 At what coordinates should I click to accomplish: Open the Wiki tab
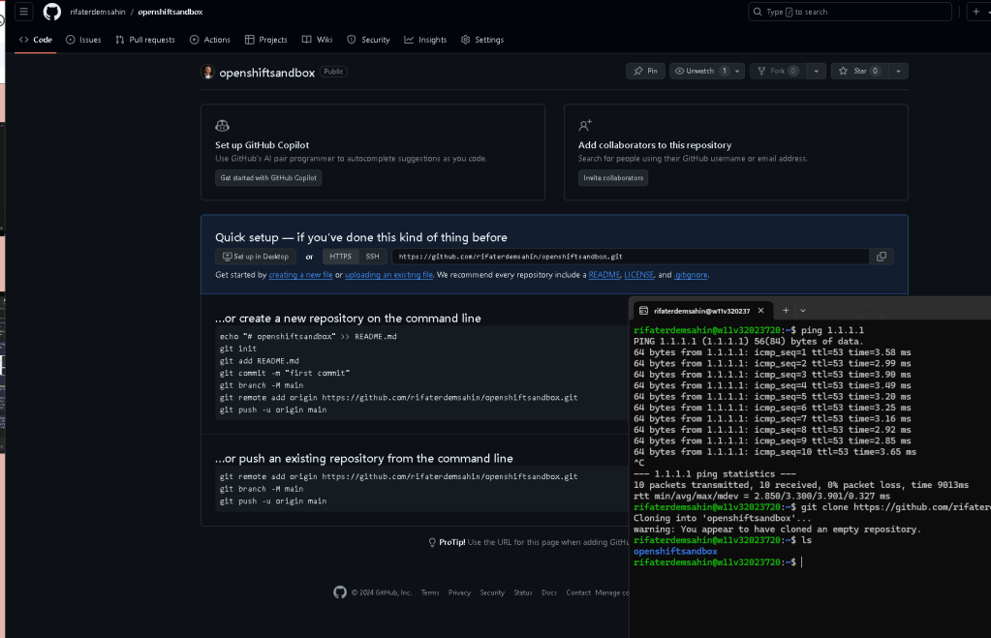click(x=318, y=39)
